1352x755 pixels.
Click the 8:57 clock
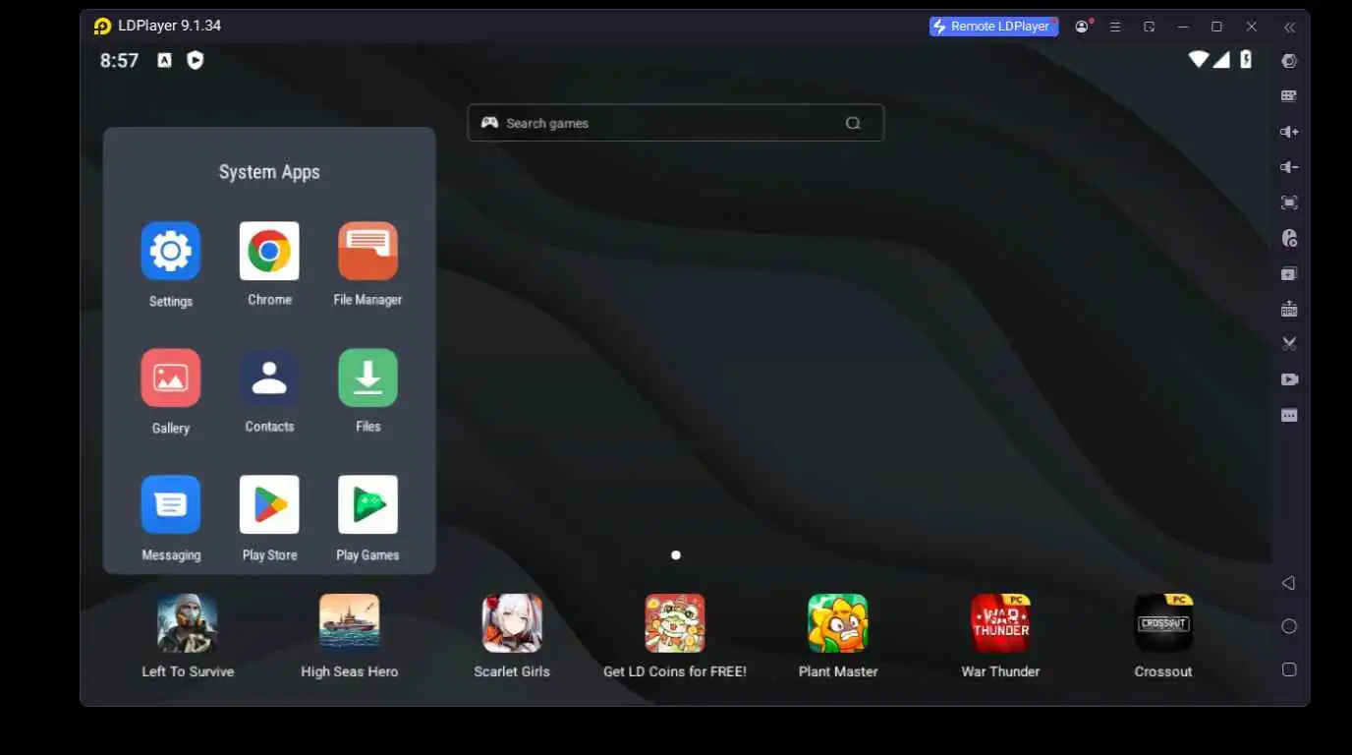[x=119, y=60]
